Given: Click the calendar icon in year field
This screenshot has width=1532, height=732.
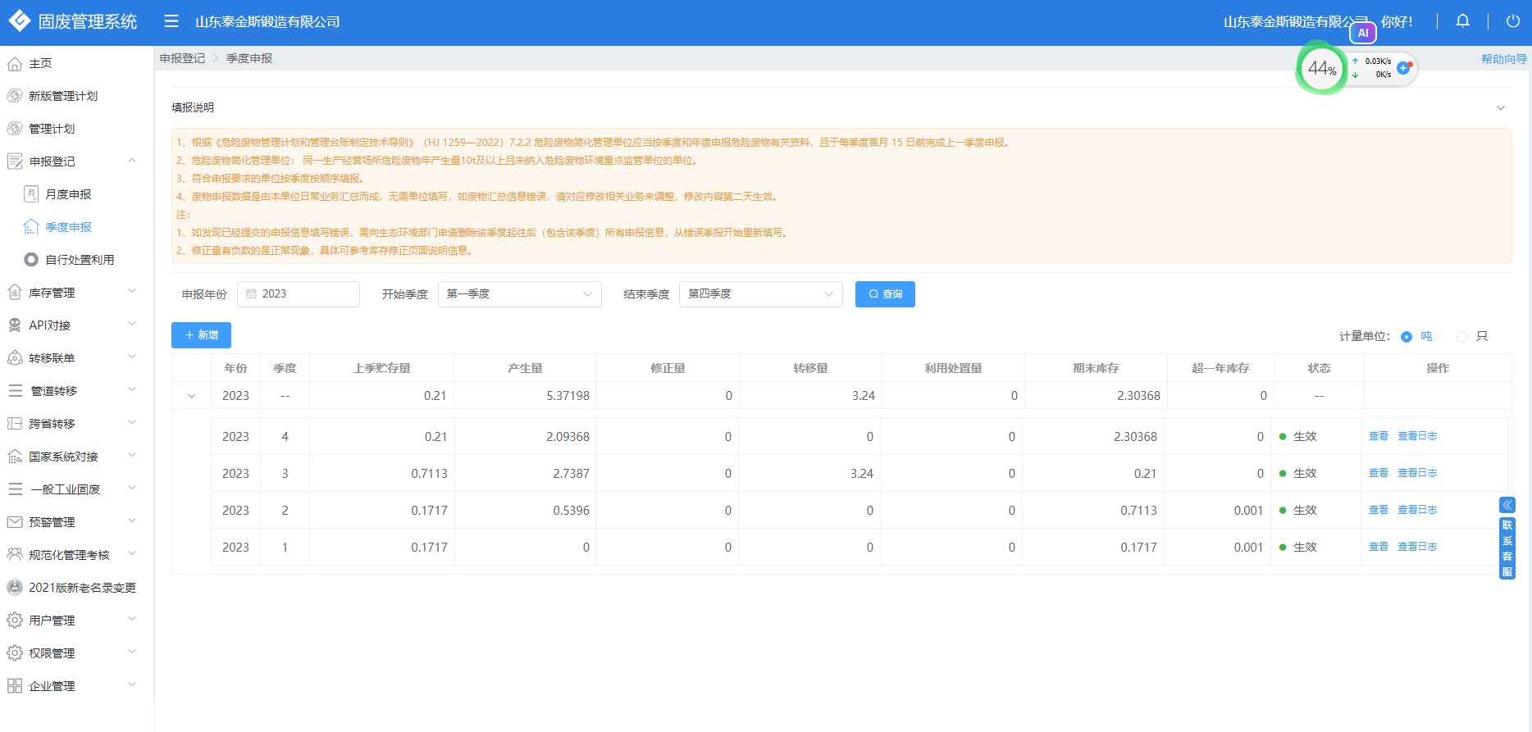Looking at the screenshot, I should [252, 294].
